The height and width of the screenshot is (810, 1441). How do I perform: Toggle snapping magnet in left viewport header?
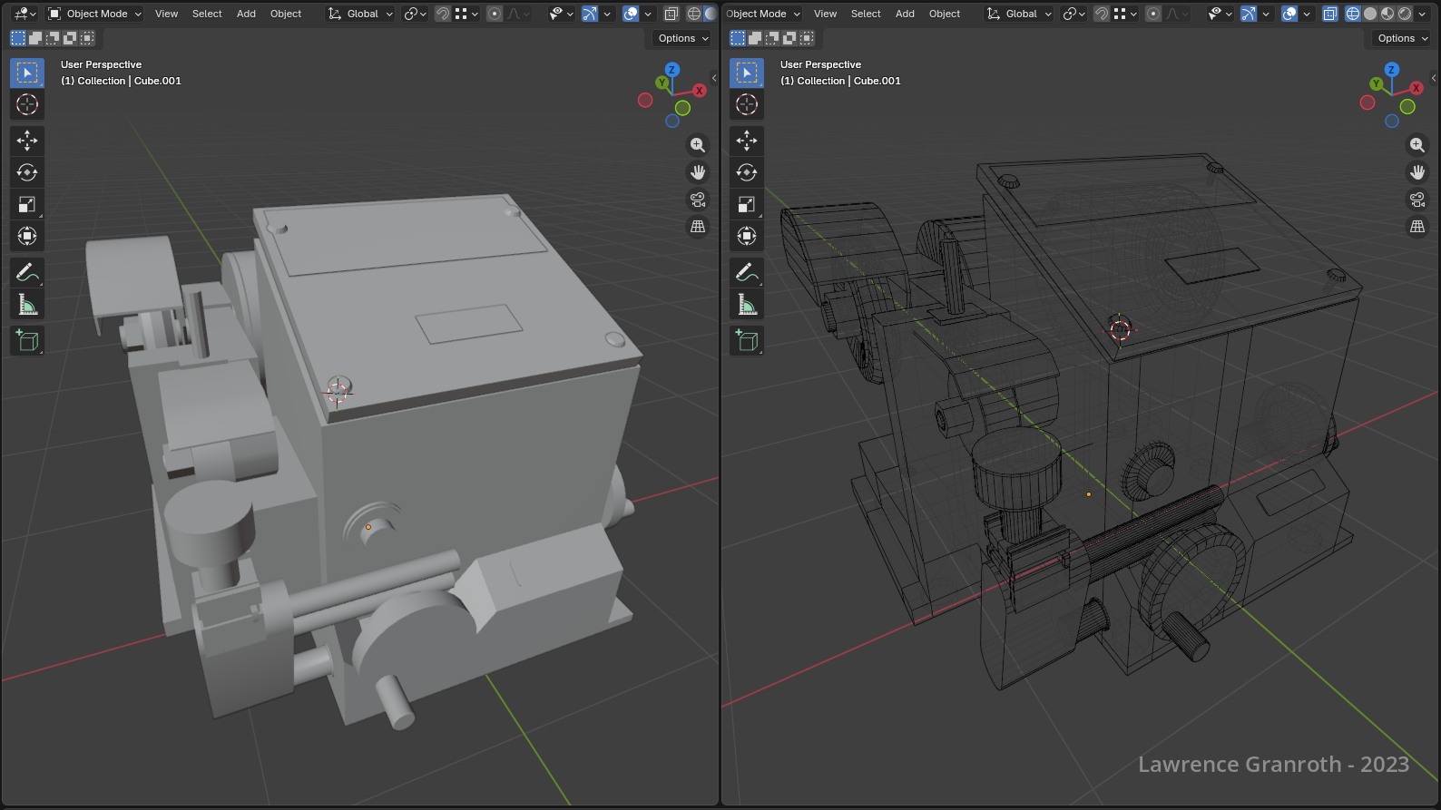tap(443, 14)
